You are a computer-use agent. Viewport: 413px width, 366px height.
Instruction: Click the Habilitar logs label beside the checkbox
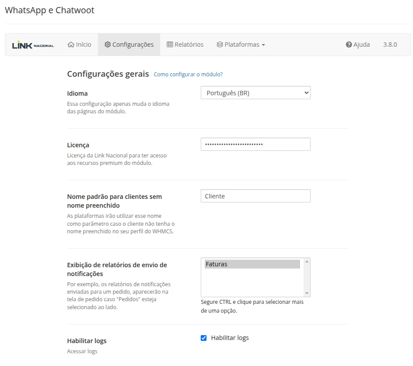pos(229,338)
